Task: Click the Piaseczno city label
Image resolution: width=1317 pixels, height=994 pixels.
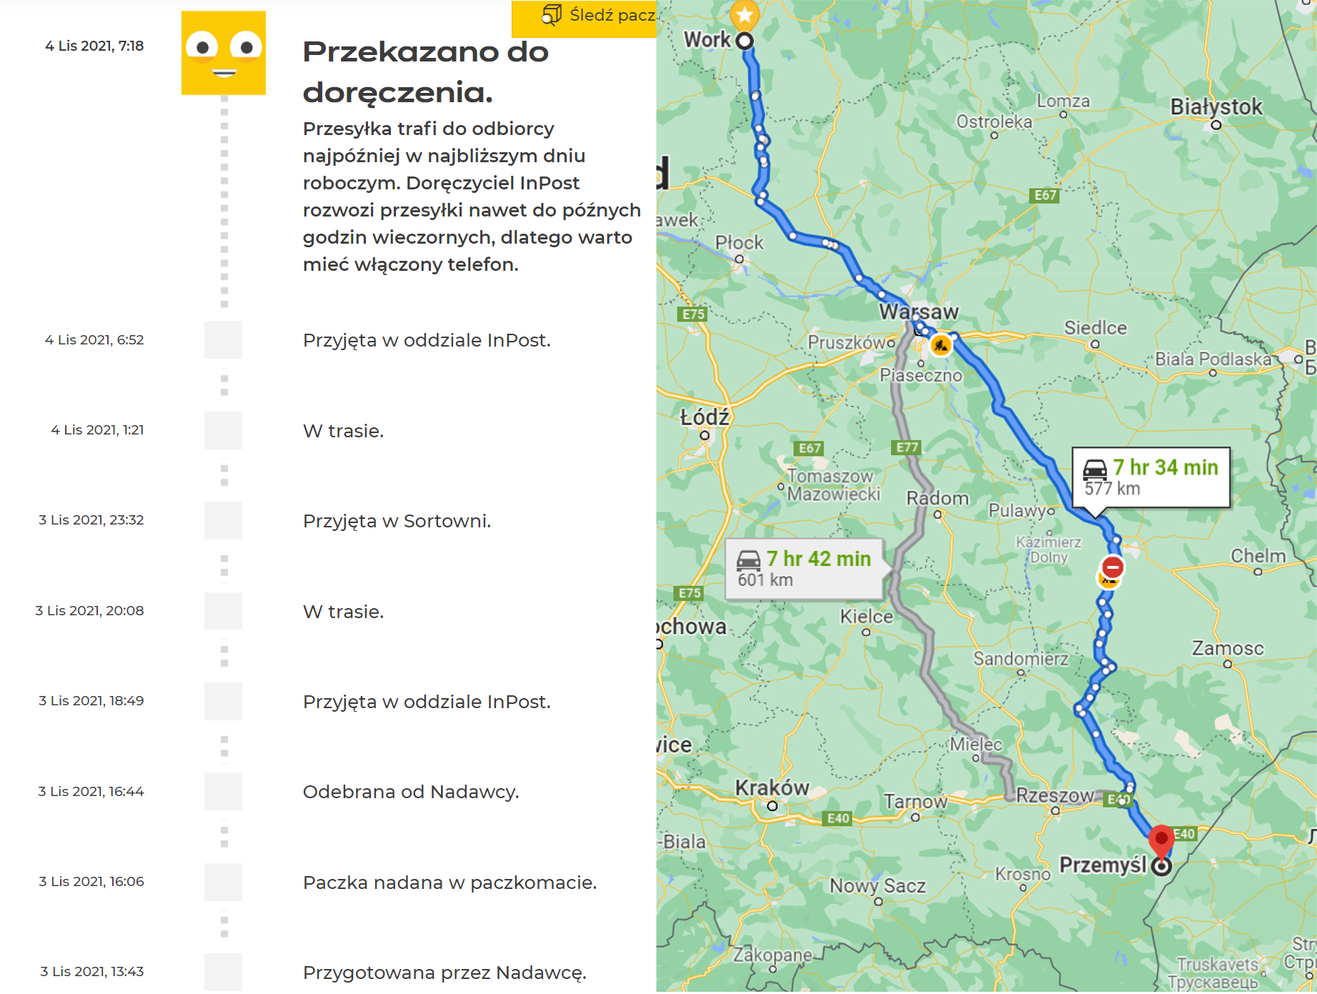Action: click(x=921, y=375)
